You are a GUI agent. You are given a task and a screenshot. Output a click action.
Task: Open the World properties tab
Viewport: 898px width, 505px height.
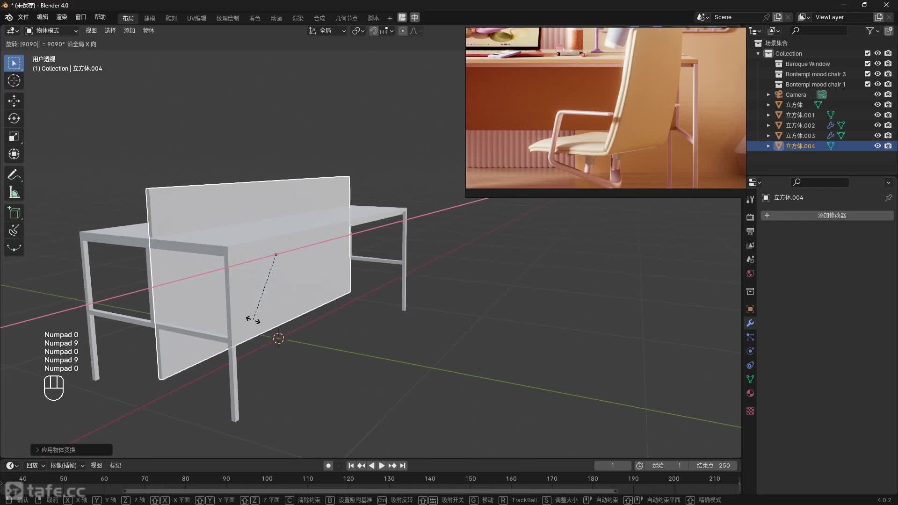(750, 274)
